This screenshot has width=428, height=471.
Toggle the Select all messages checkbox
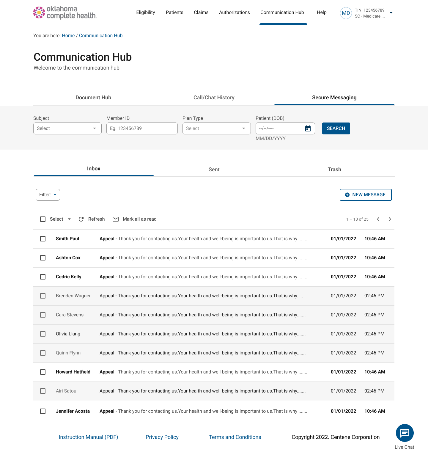click(x=43, y=219)
